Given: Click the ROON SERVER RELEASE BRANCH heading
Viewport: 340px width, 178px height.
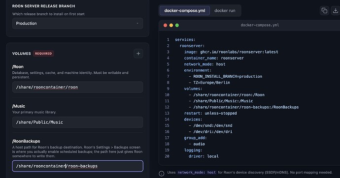Looking at the screenshot, I should (x=43, y=6).
